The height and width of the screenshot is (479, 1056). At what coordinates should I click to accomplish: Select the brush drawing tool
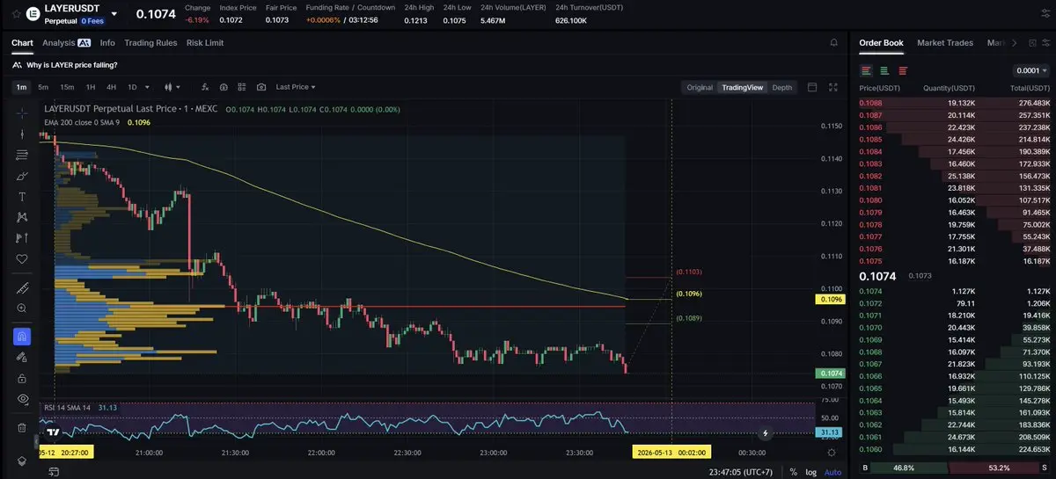coord(22,176)
